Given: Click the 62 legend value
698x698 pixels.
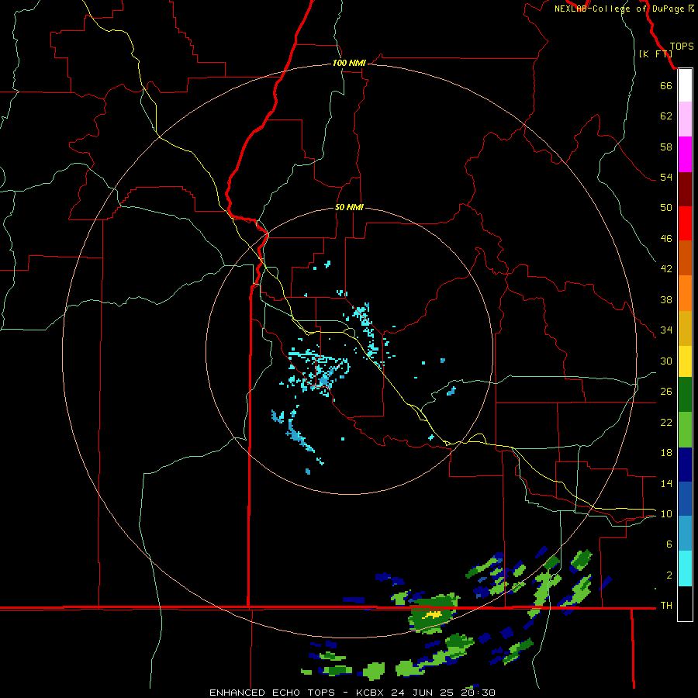Looking at the screenshot, I should [x=666, y=116].
